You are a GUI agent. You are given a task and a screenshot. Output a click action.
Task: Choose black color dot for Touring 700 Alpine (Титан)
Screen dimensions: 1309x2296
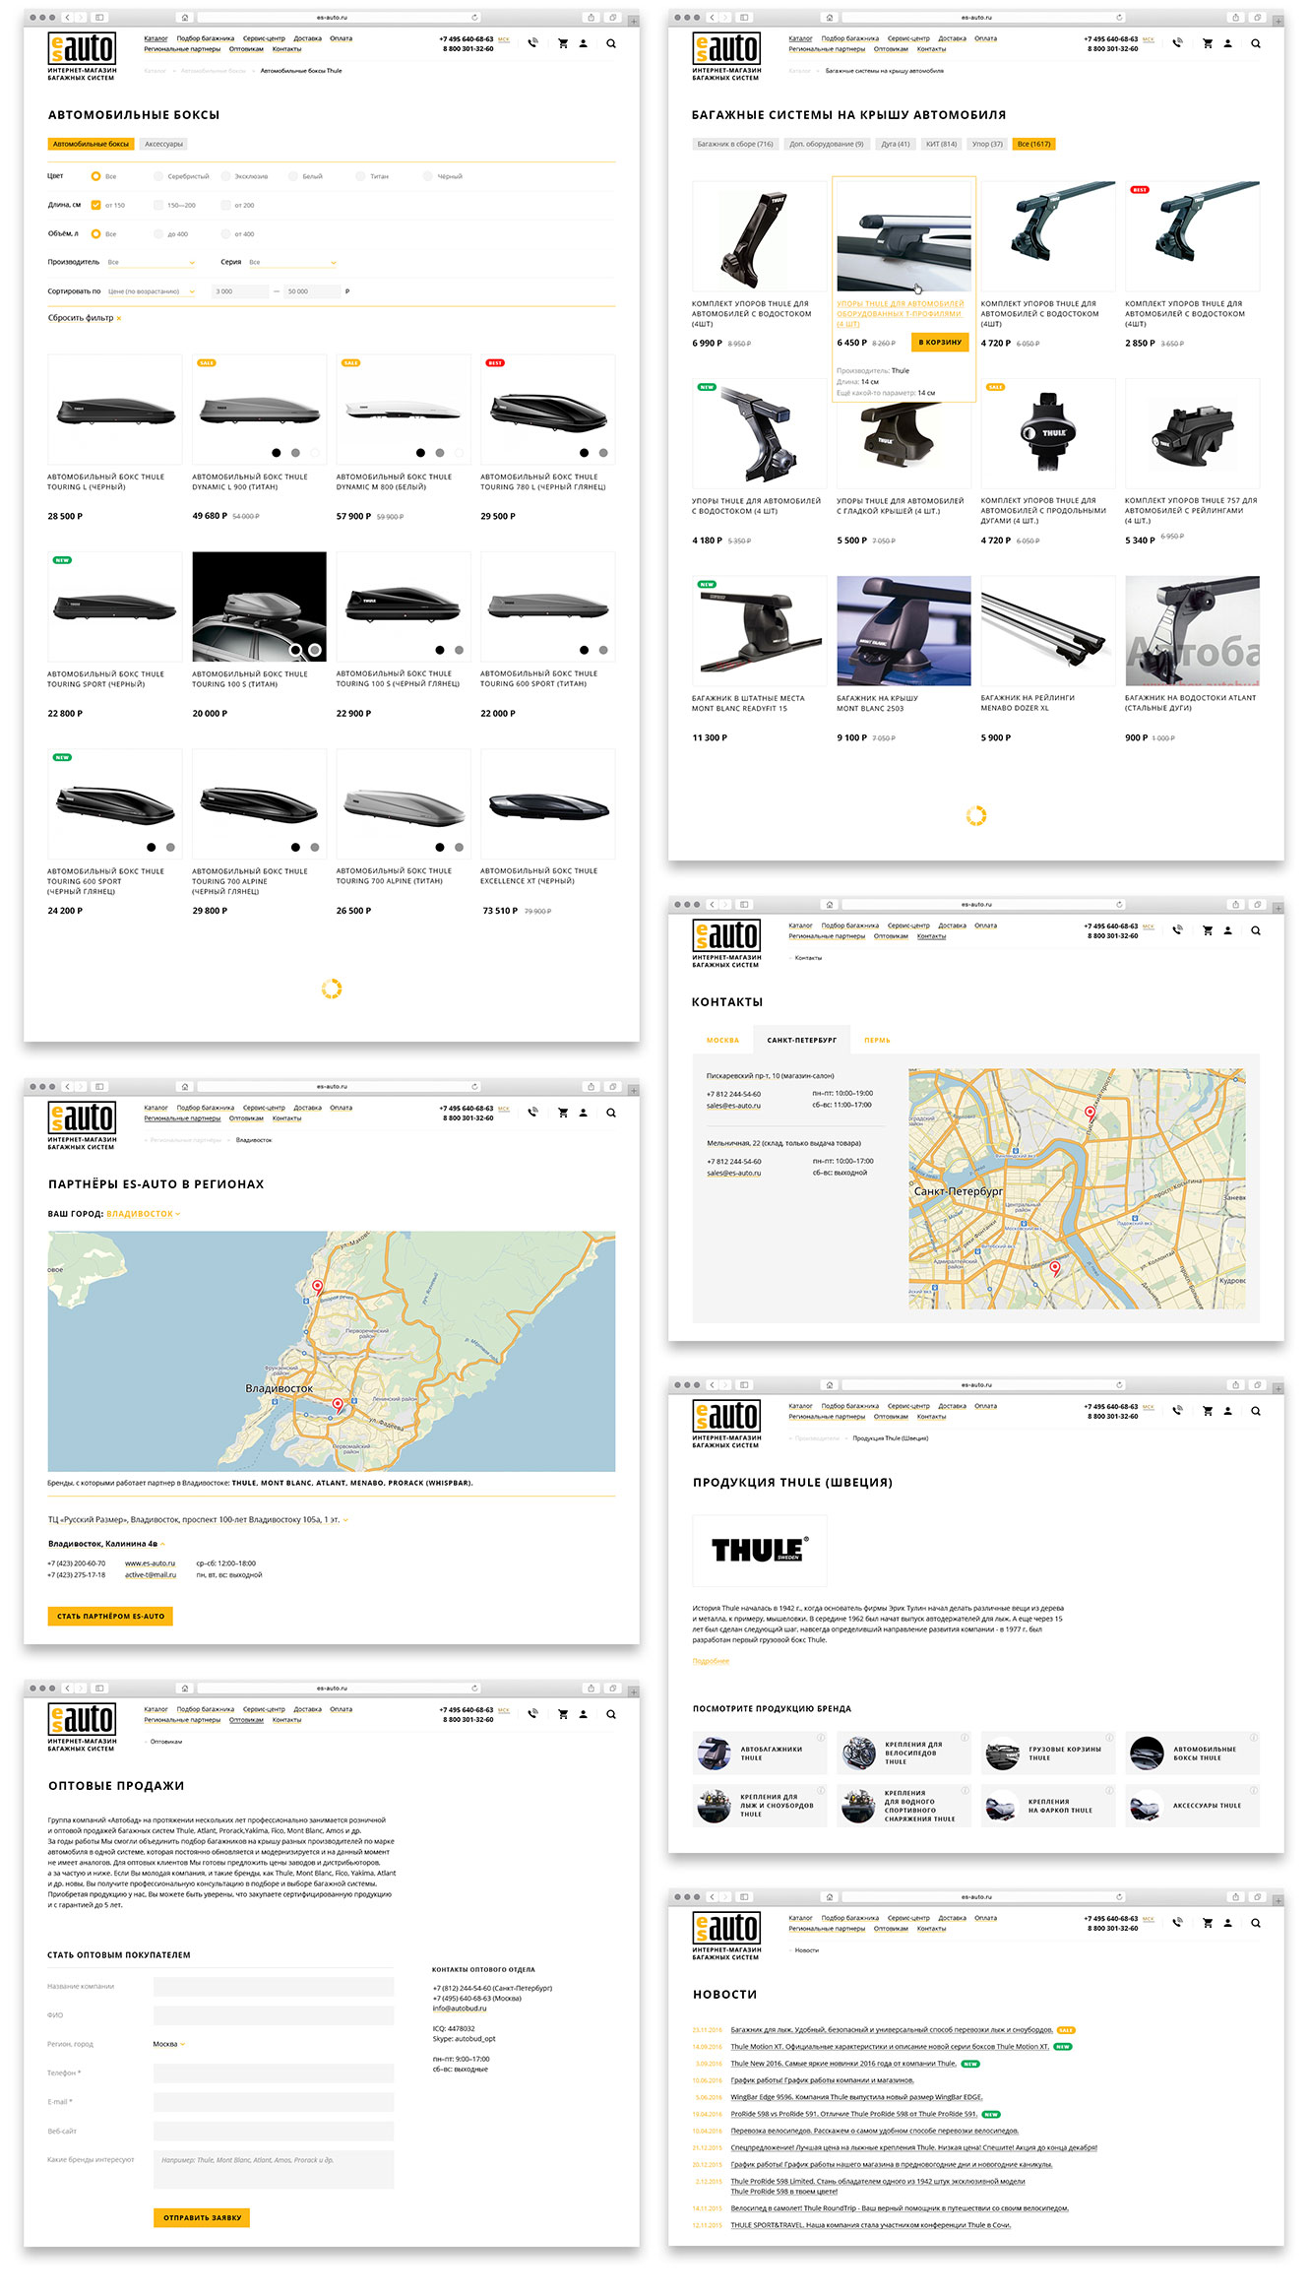coord(440,847)
